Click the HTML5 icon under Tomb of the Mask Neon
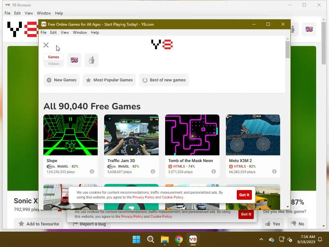The width and height of the screenshot is (329, 247). (x=170, y=167)
